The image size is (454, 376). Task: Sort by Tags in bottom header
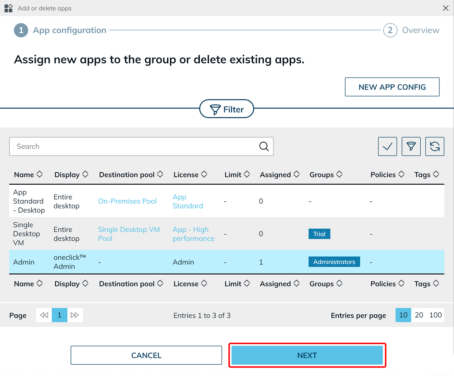coord(427,284)
